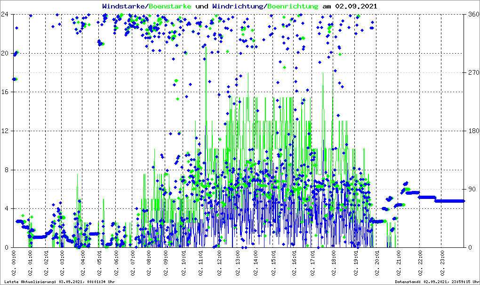Select the 18:00 time axis label
480x285 pixels.
pos(334,263)
